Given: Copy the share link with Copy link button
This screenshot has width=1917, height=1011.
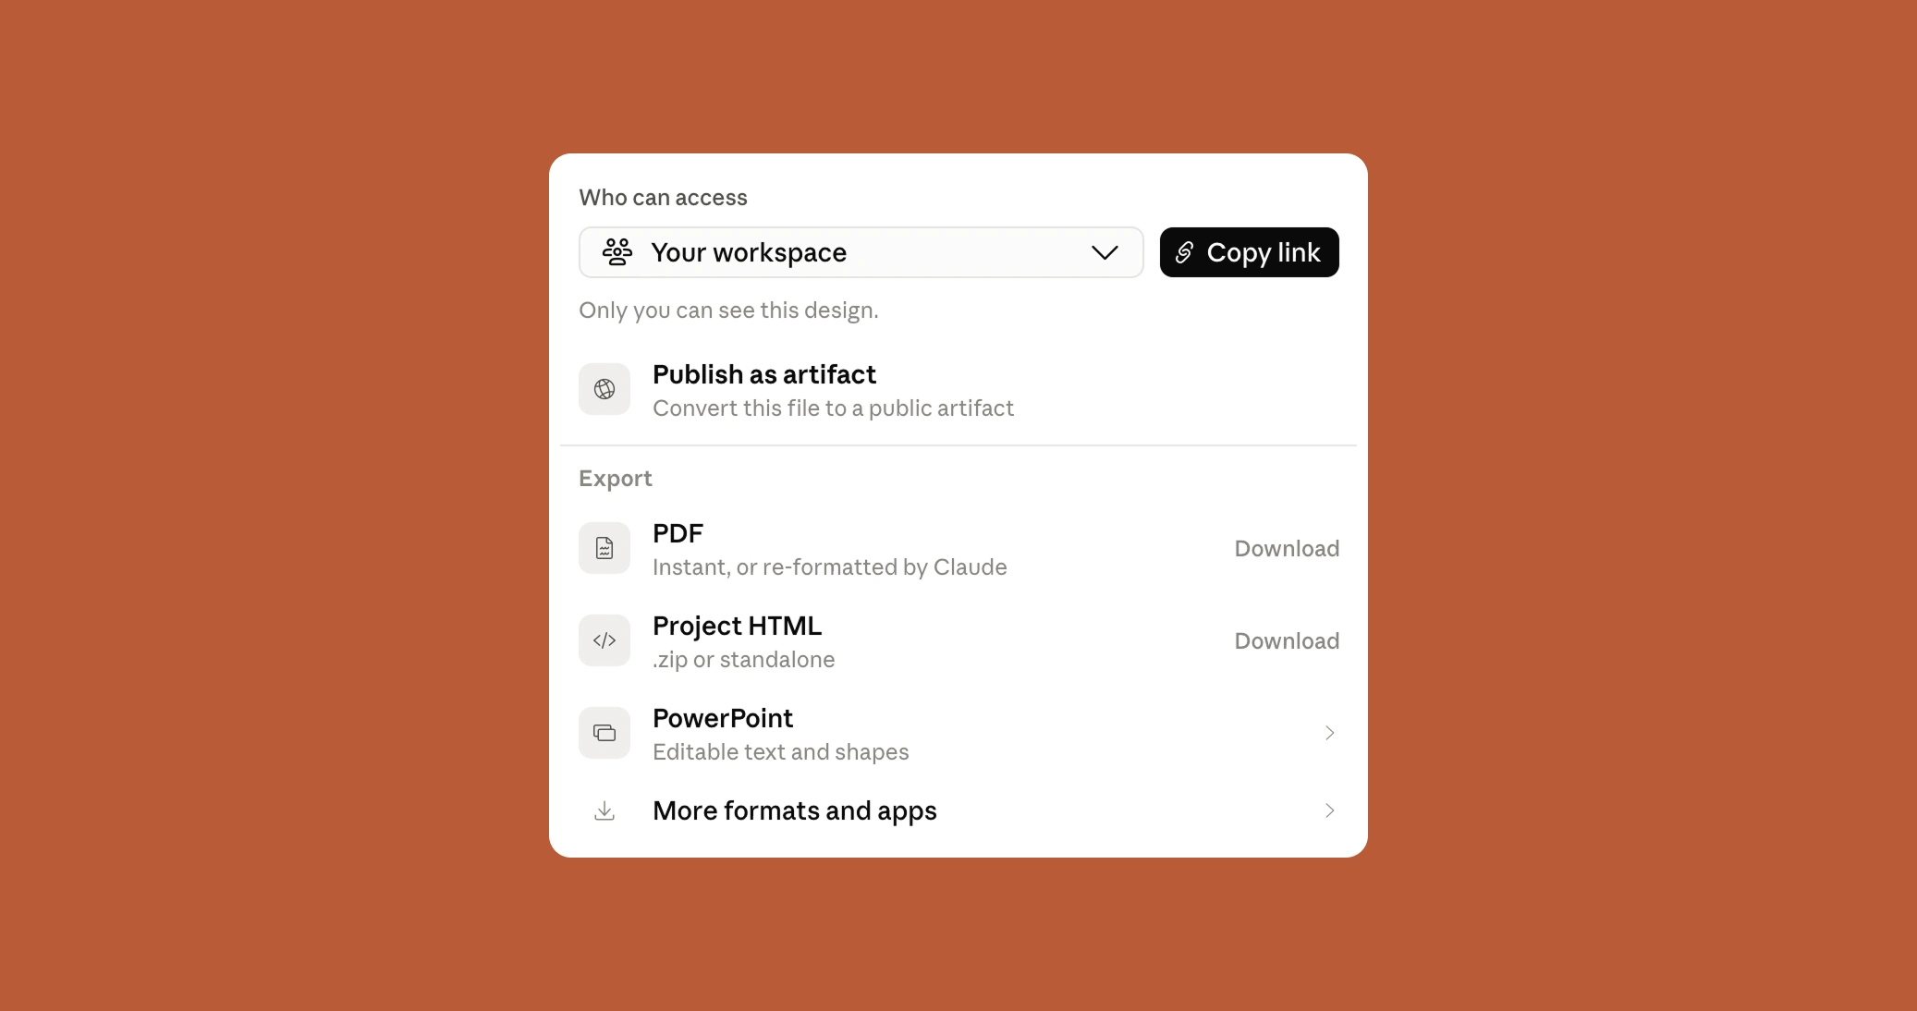Looking at the screenshot, I should coord(1249,252).
